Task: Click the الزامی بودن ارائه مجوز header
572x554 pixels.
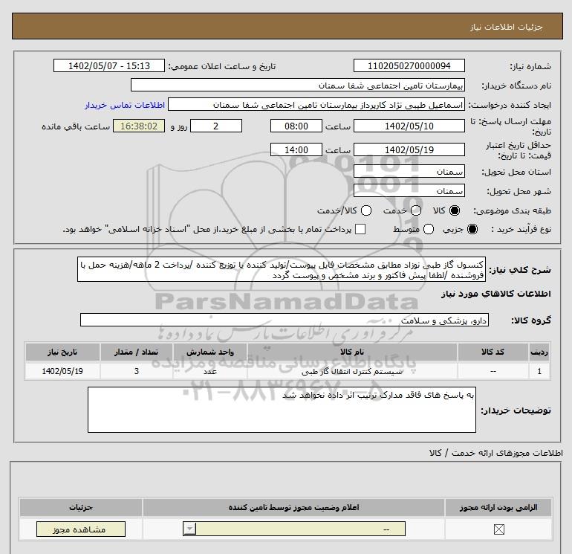Action: [x=498, y=507]
